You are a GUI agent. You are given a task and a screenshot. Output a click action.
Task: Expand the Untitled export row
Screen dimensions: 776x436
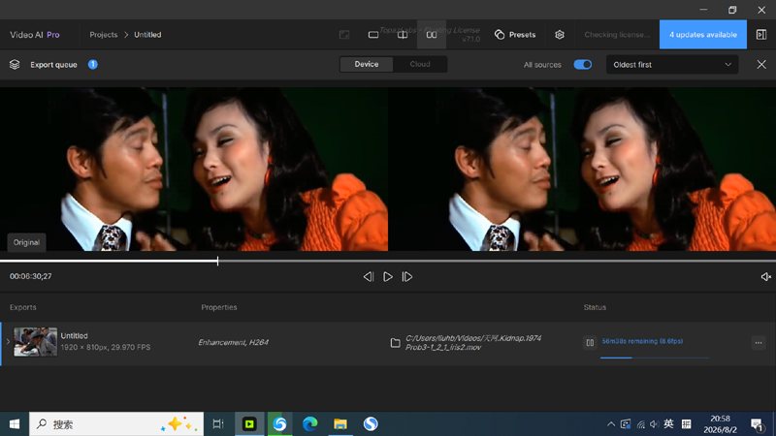tap(8, 342)
